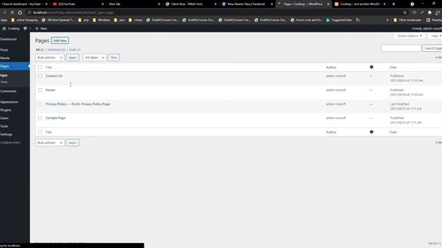This screenshot has height=248, width=442.
Task: Click Apply next to the upper Bulk actions
Action: tap(73, 57)
